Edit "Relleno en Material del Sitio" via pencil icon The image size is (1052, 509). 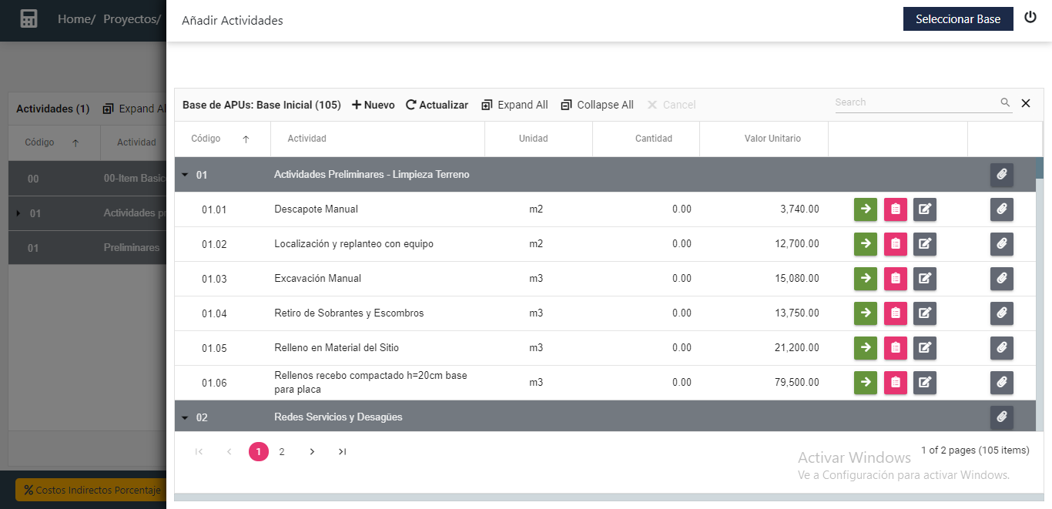coord(924,347)
